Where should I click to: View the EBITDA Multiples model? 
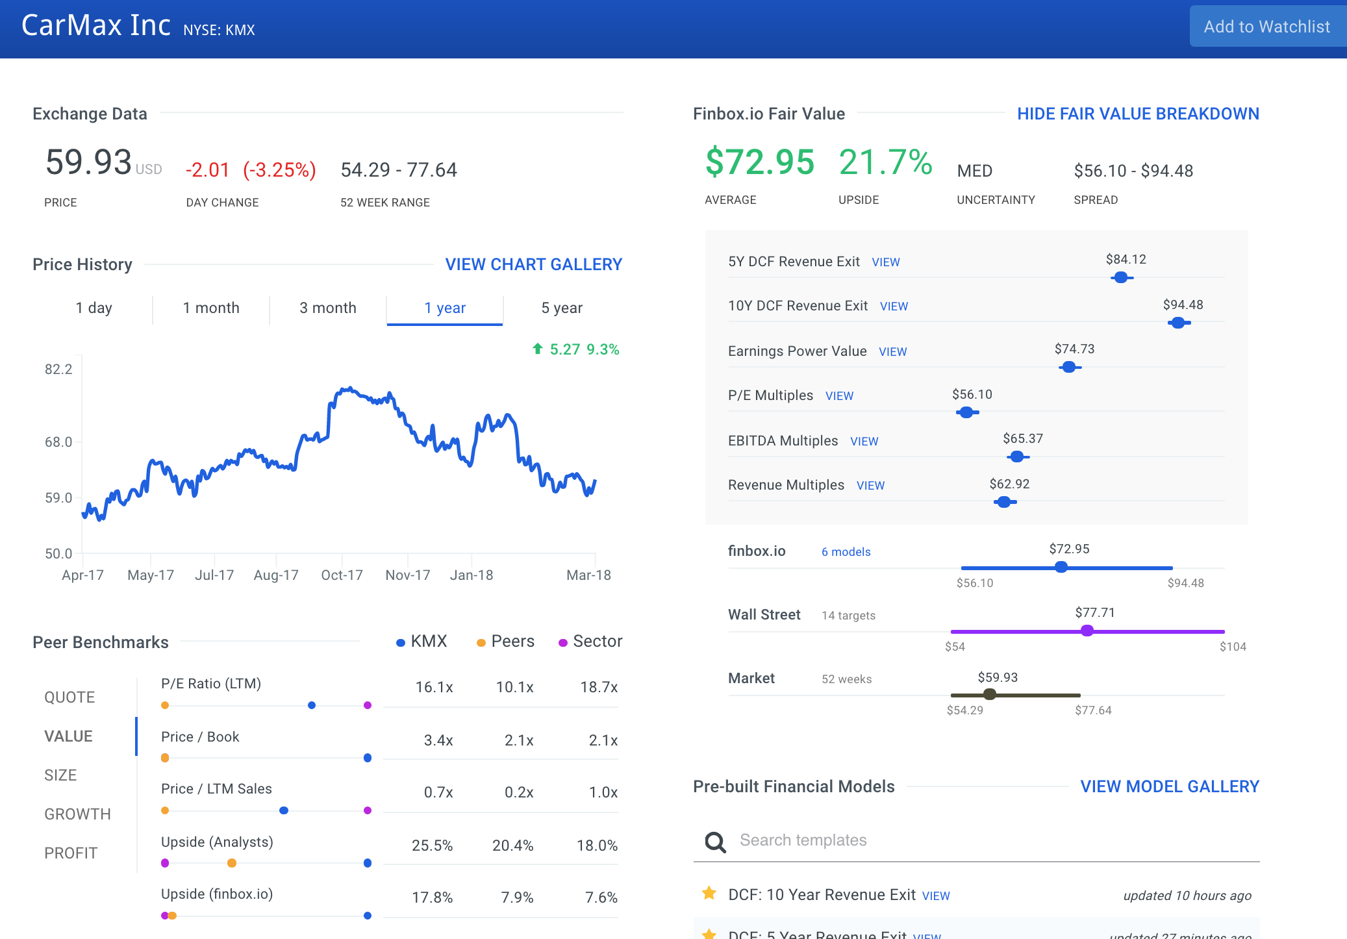[x=864, y=442]
